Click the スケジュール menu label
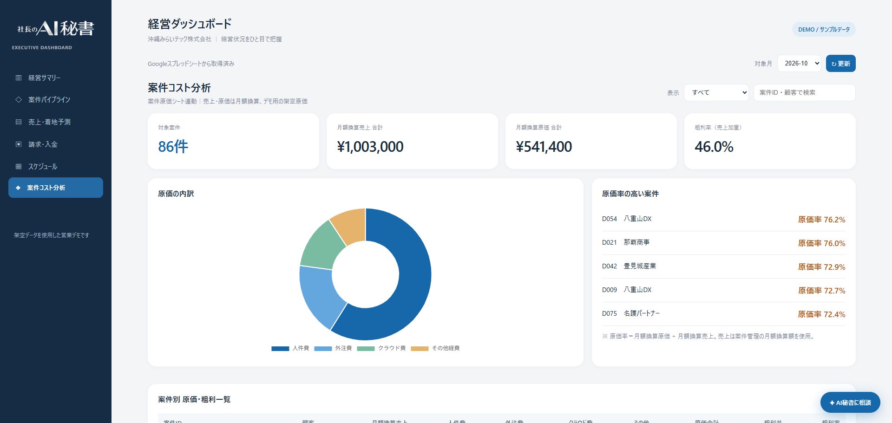This screenshot has width=892, height=423. click(43, 166)
